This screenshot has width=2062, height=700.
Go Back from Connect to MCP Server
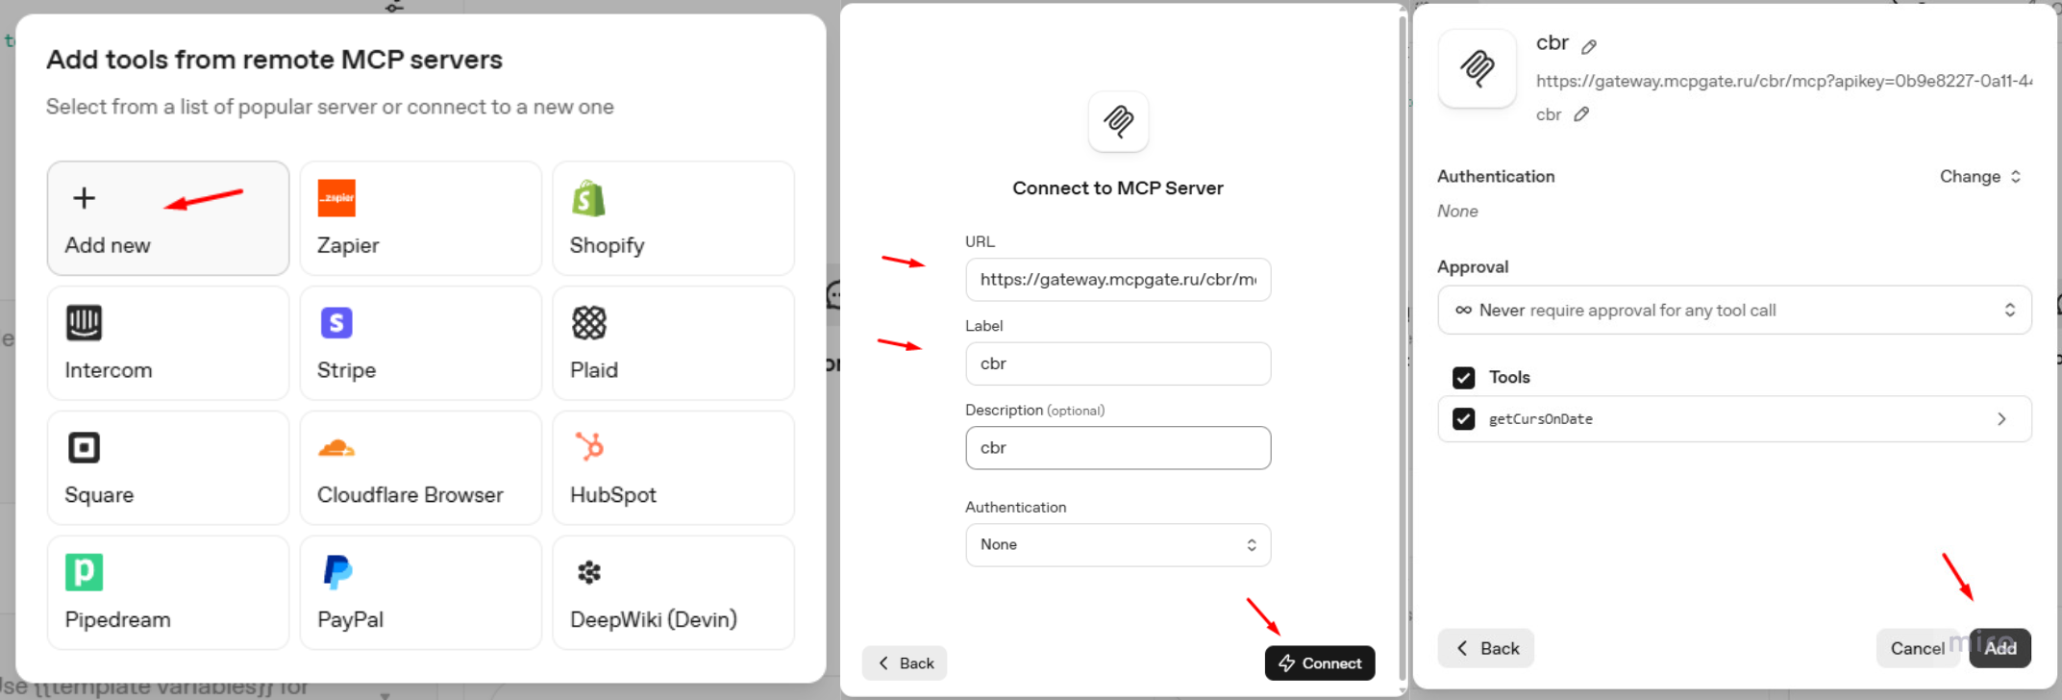(905, 663)
